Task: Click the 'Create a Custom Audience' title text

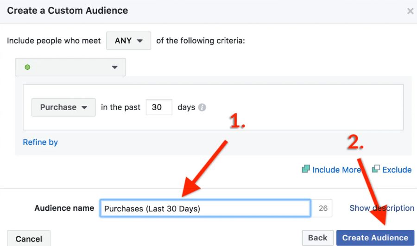Action: [68, 11]
